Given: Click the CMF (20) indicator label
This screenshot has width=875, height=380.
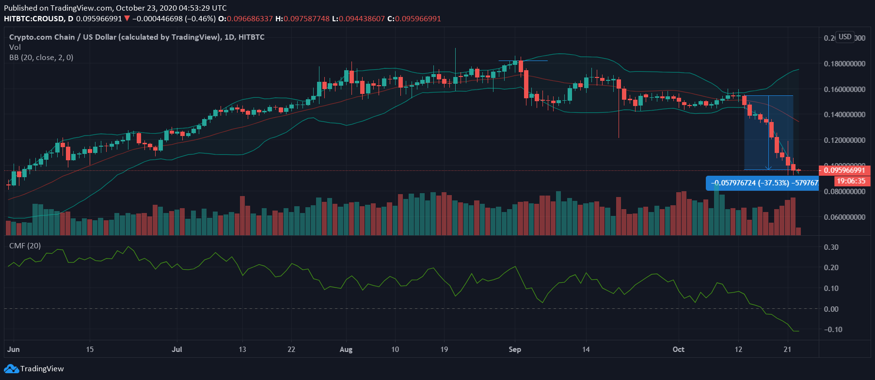Looking at the screenshot, I should pos(25,245).
